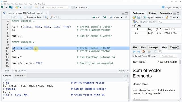Click the Save All icon
Screen dimensions: 182x102
point(30,7)
